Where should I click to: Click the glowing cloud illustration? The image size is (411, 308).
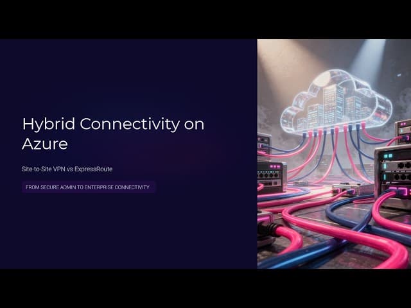tap(335, 103)
